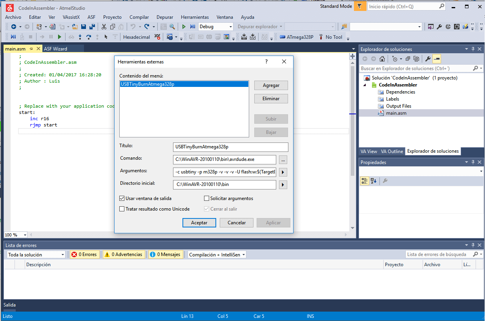
Task: Open the Argumentos macro arrow button
Action: pos(283,172)
